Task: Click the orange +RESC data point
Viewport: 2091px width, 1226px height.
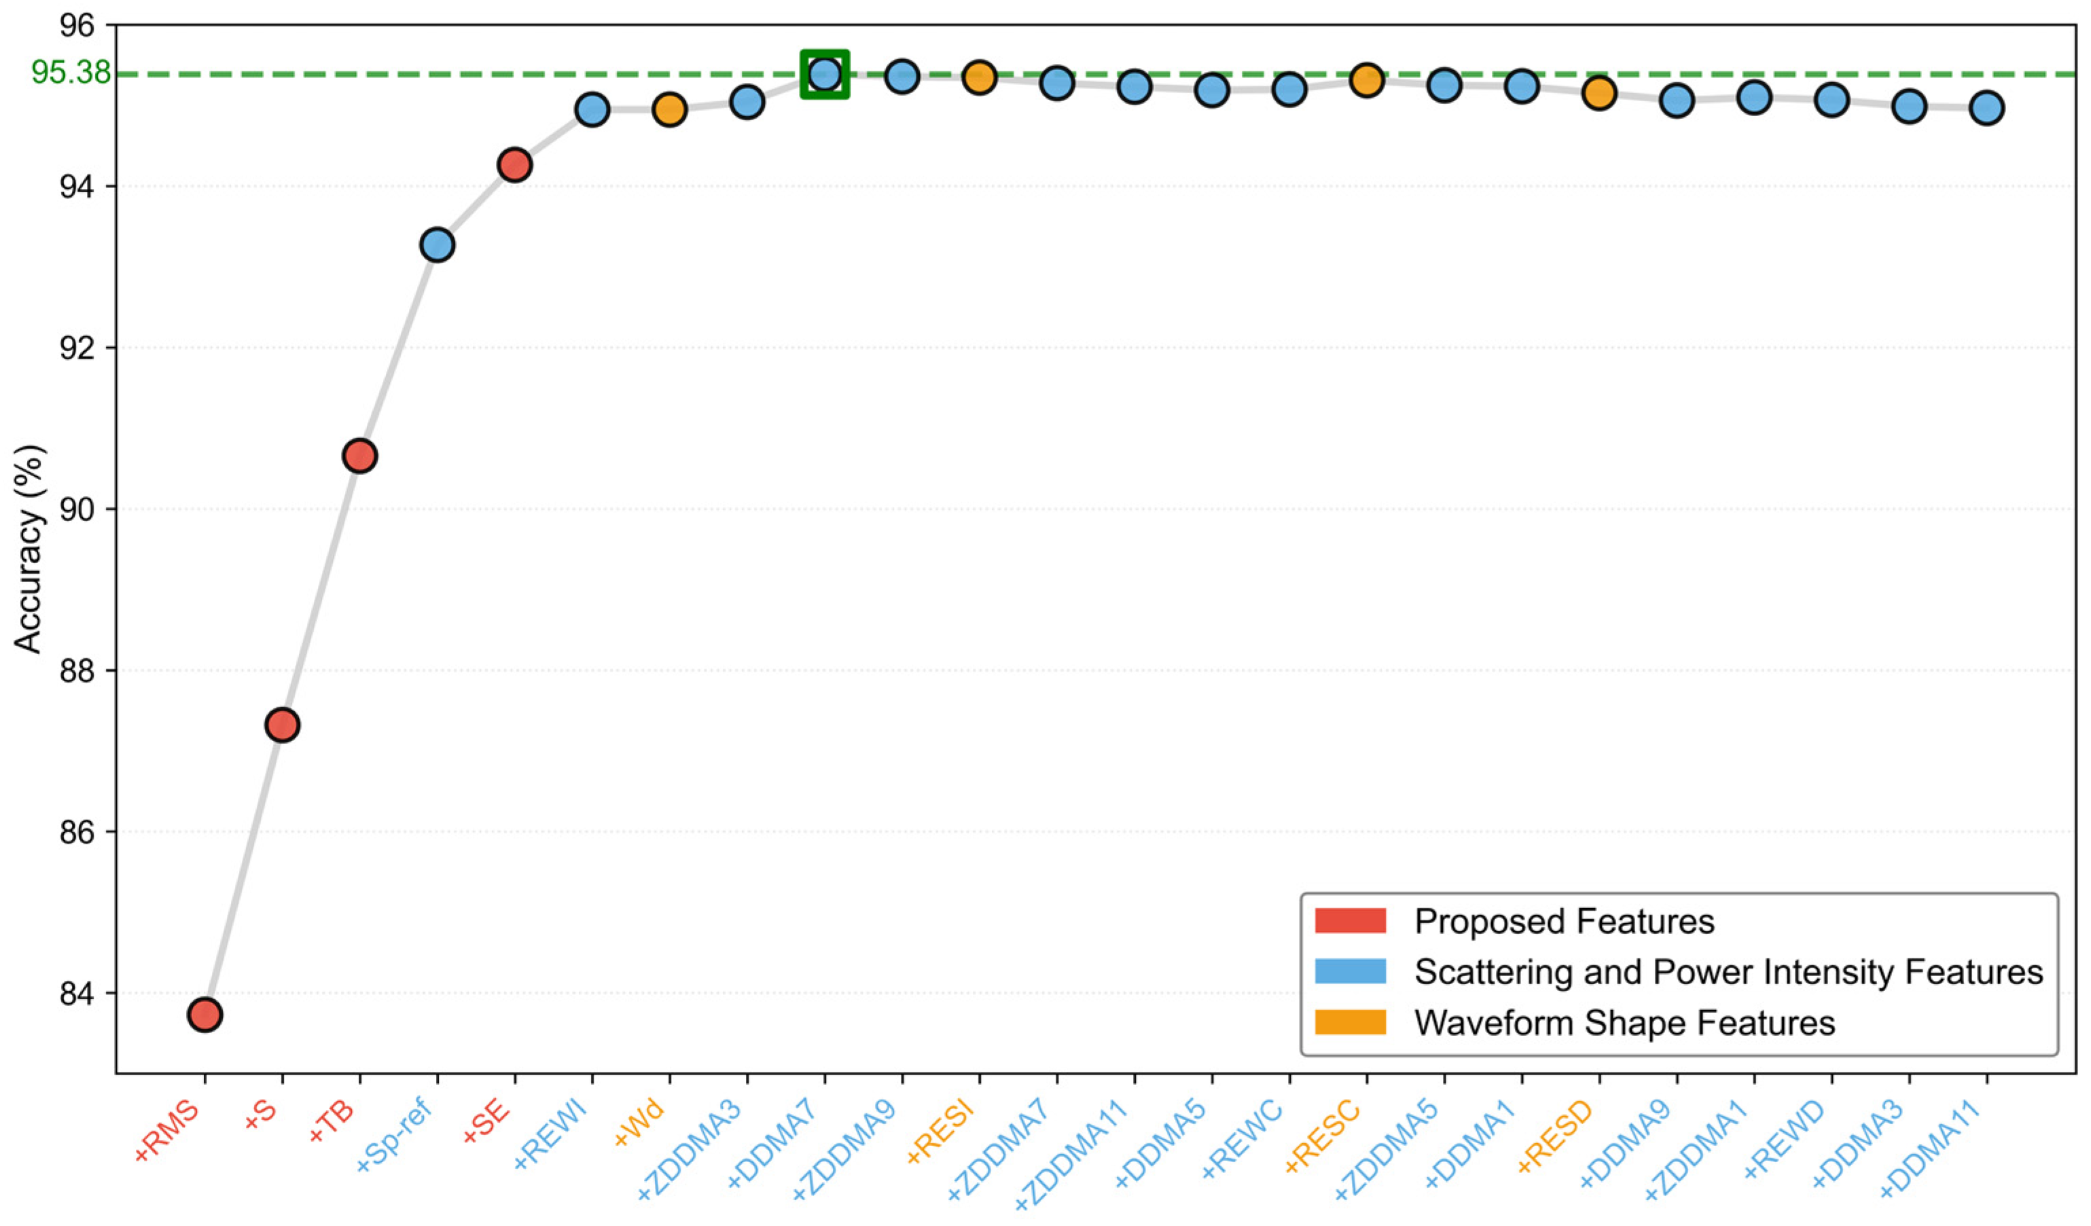Action: 1367,79
